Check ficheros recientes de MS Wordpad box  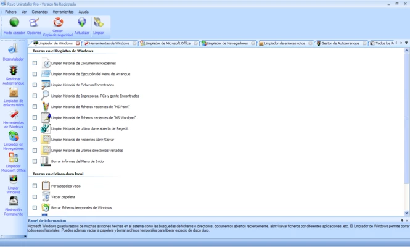coord(35,117)
